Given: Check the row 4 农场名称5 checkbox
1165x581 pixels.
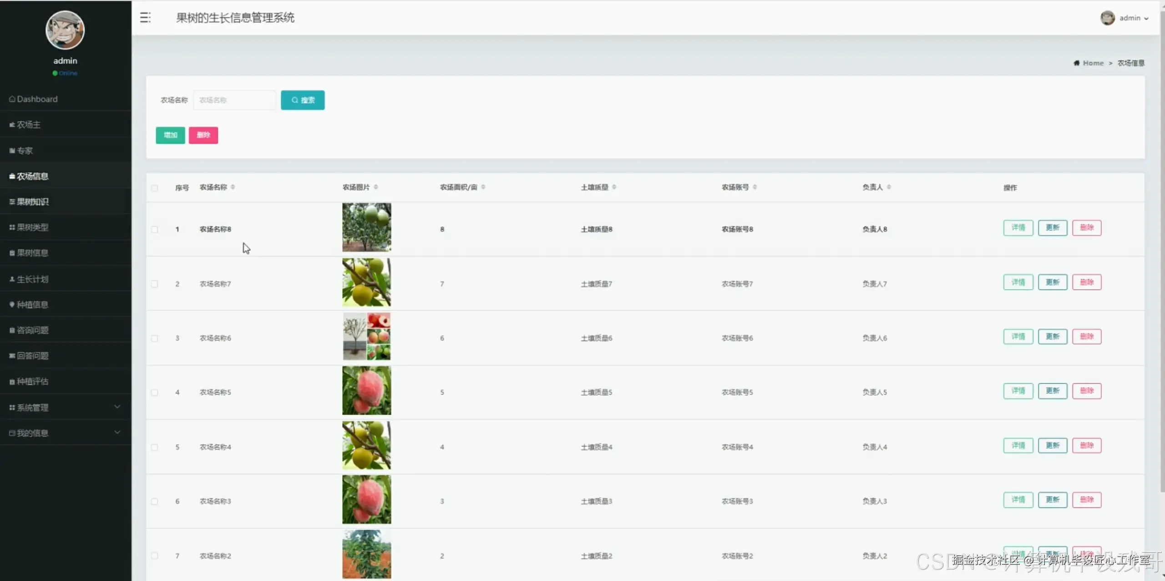Looking at the screenshot, I should pos(155,393).
